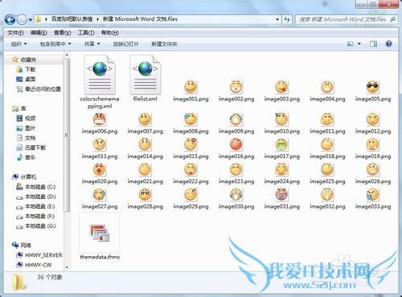
Task: Toggle the preview pane icon
Action: 373,44
